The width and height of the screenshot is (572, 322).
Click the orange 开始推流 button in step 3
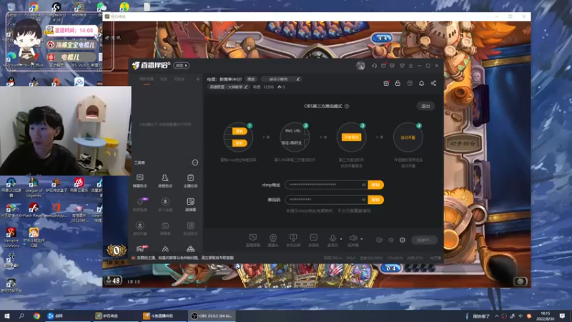[351, 137]
